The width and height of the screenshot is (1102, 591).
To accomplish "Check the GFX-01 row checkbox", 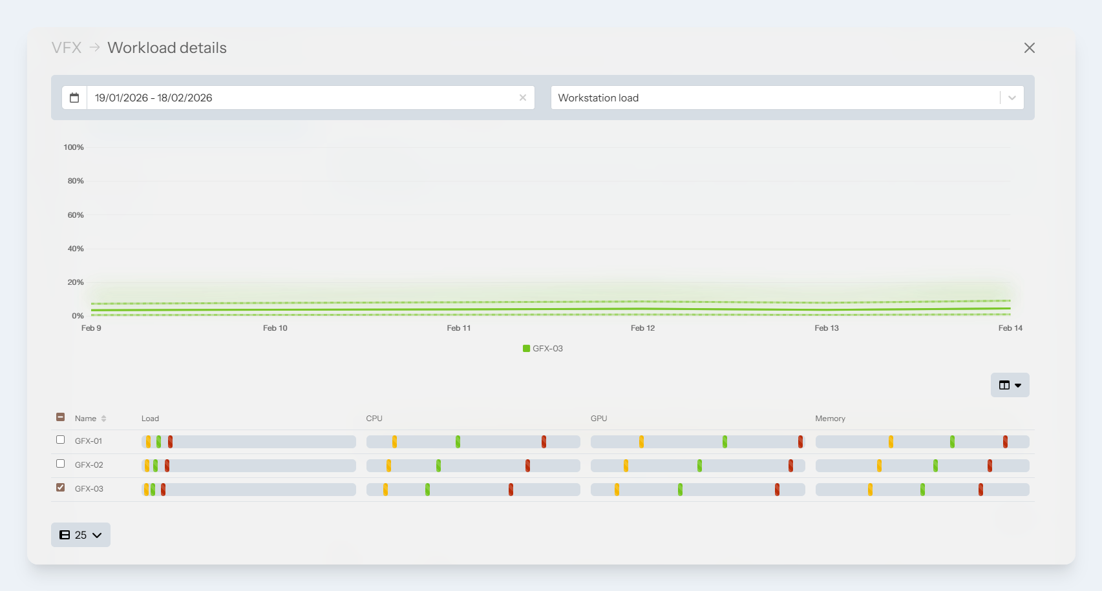I will 61,440.
